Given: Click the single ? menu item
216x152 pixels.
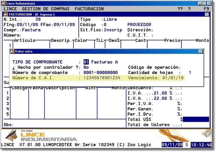Looking at the screenshot, I should pyautogui.click(x=189, y=9).
